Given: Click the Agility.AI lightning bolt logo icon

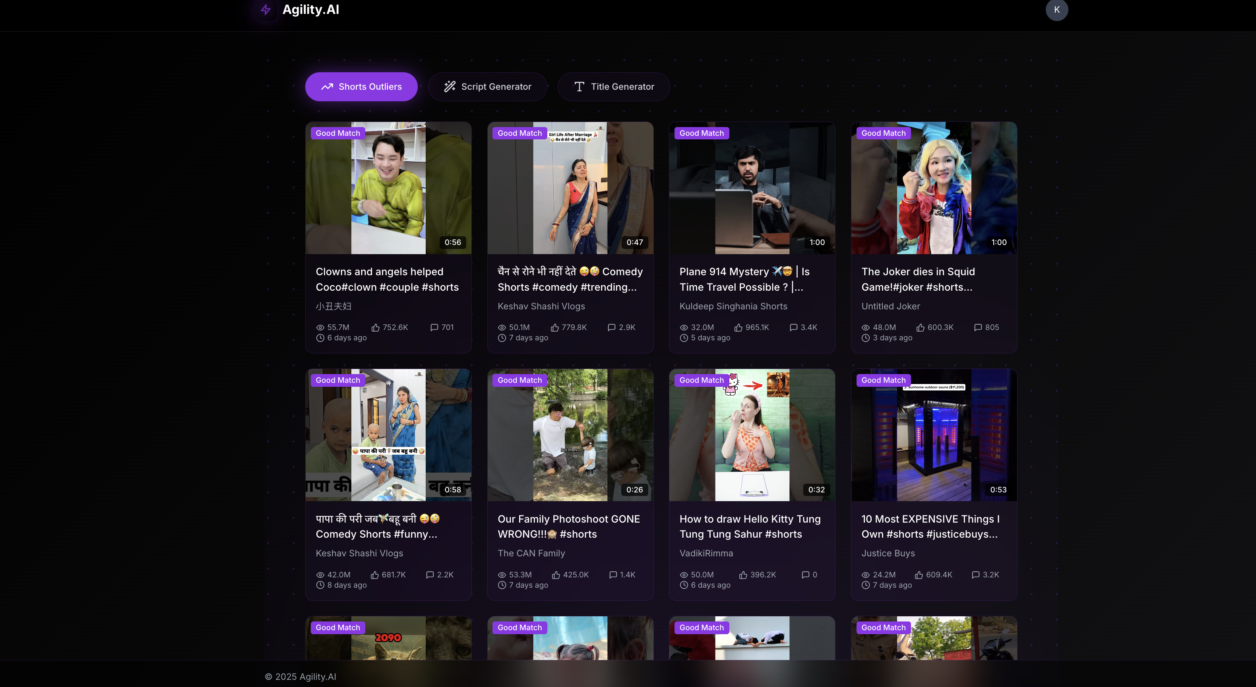Looking at the screenshot, I should click(266, 10).
